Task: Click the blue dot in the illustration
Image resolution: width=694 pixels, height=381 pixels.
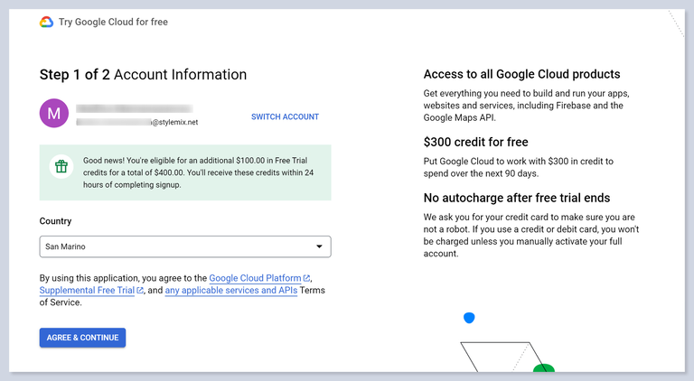Action: [469, 318]
